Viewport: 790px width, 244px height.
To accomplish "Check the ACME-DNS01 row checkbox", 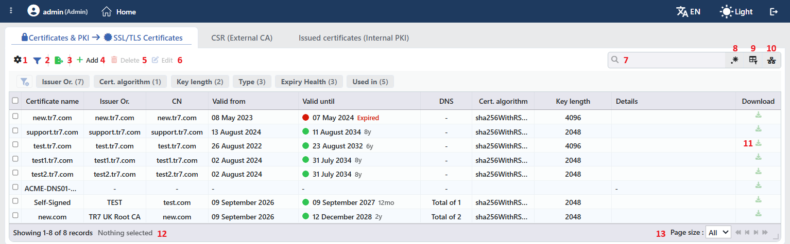I will tap(15, 187).
